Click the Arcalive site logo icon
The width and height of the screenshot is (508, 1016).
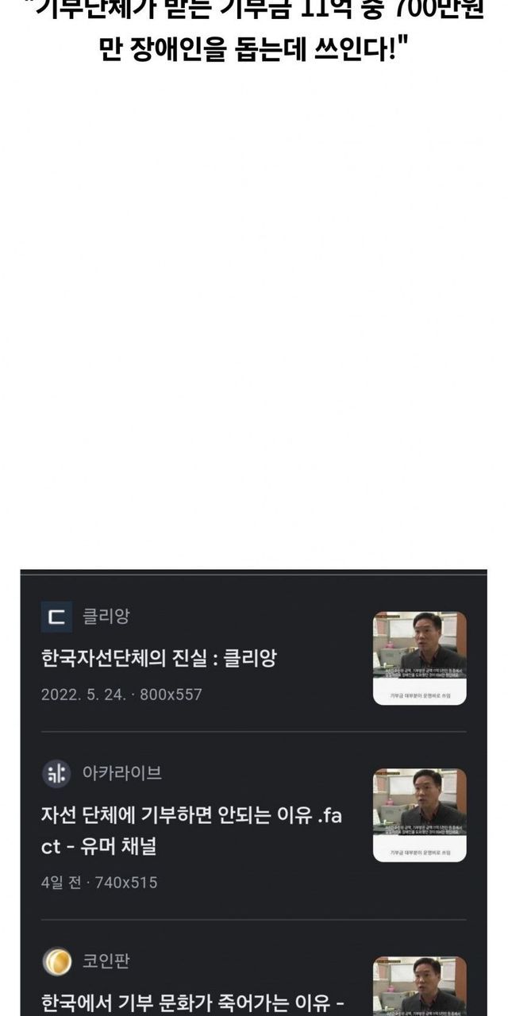56,773
